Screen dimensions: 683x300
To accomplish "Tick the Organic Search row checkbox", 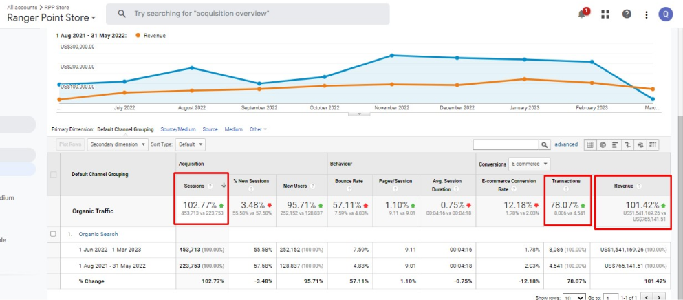I will pyautogui.click(x=53, y=234).
